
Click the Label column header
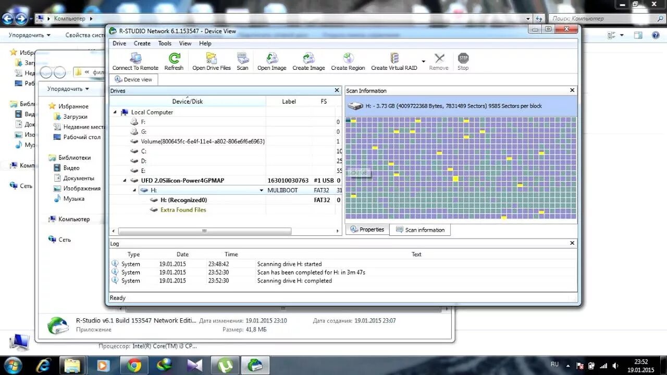tap(289, 102)
